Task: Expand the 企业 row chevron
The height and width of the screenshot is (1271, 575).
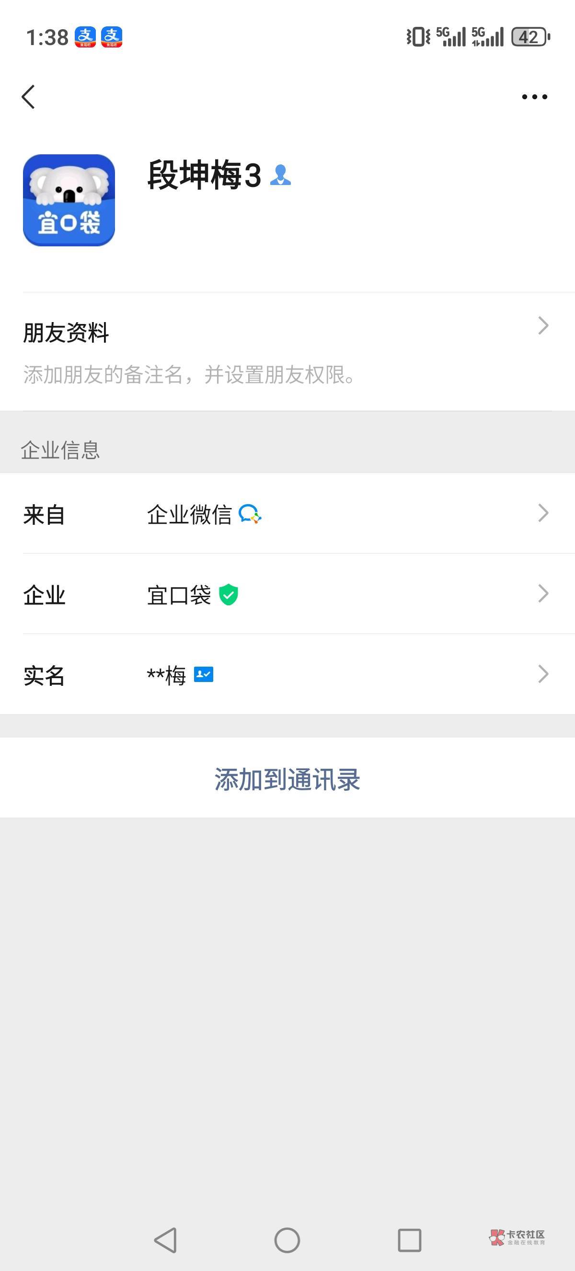Action: (x=543, y=593)
